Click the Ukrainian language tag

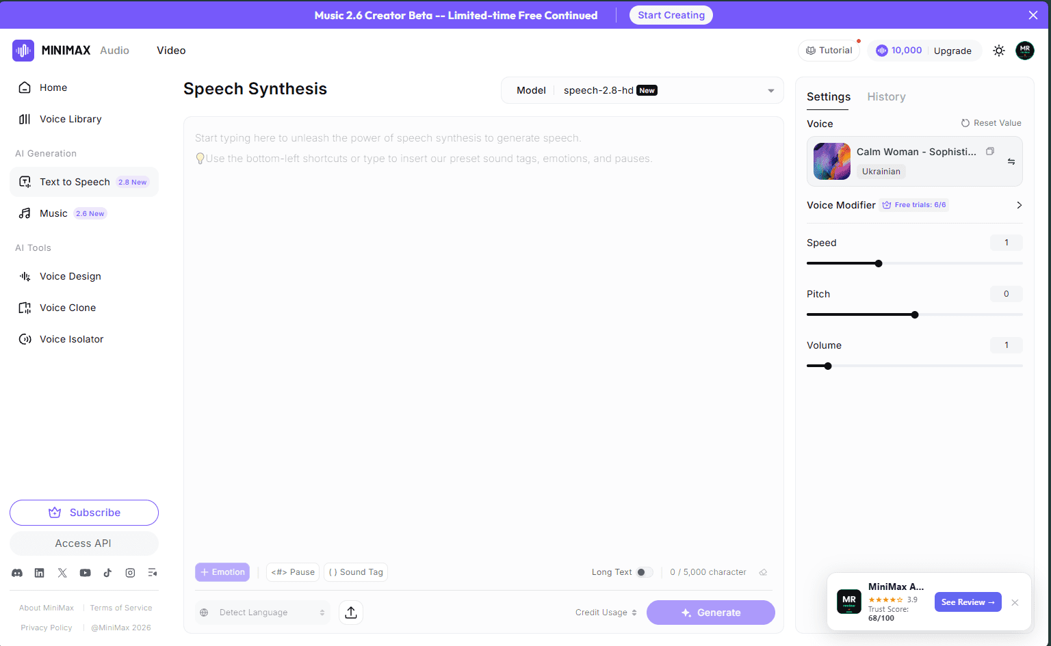coord(881,172)
